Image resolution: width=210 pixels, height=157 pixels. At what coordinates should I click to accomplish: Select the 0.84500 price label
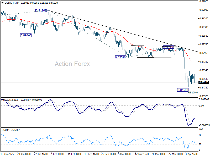coord(183,90)
